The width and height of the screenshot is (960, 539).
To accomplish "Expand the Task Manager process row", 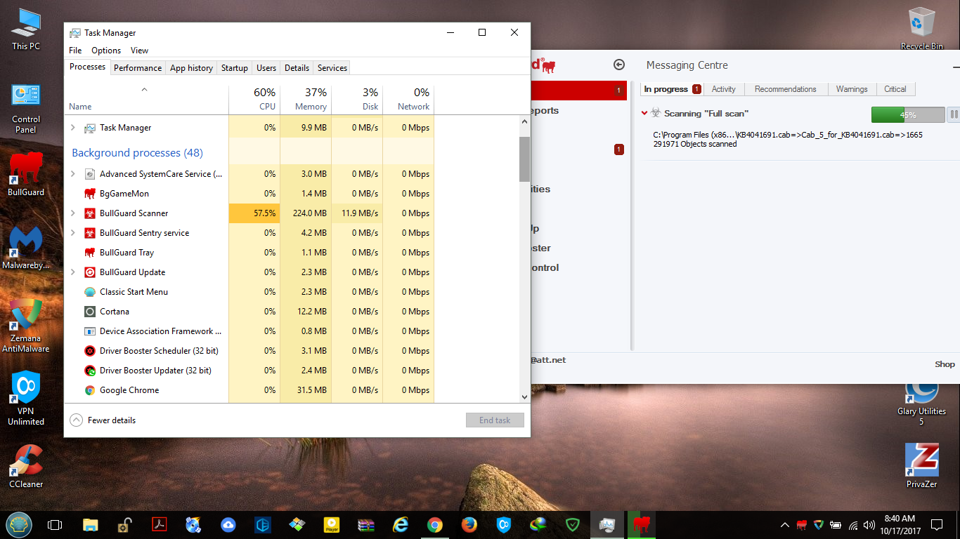I will point(73,128).
